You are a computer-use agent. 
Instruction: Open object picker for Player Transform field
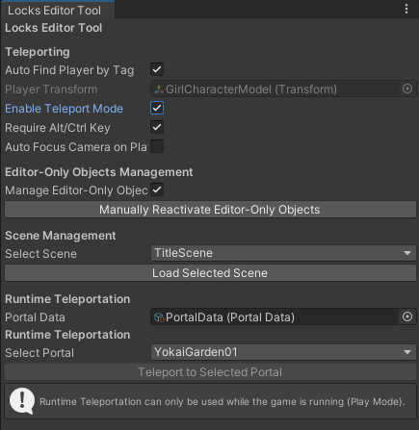[x=407, y=89]
